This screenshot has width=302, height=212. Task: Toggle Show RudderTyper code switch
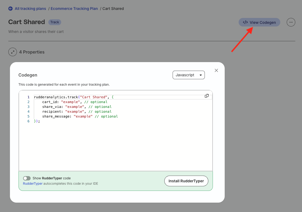pos(27,178)
